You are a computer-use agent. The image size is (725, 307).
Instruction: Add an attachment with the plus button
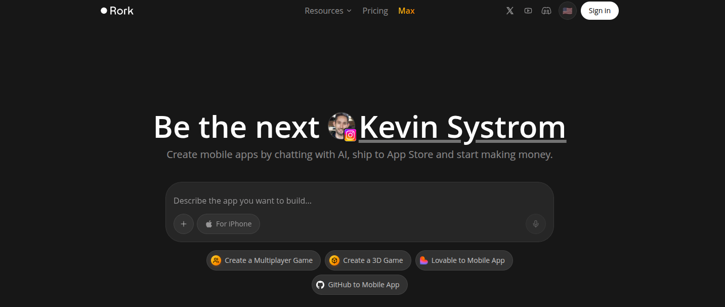coord(184,224)
